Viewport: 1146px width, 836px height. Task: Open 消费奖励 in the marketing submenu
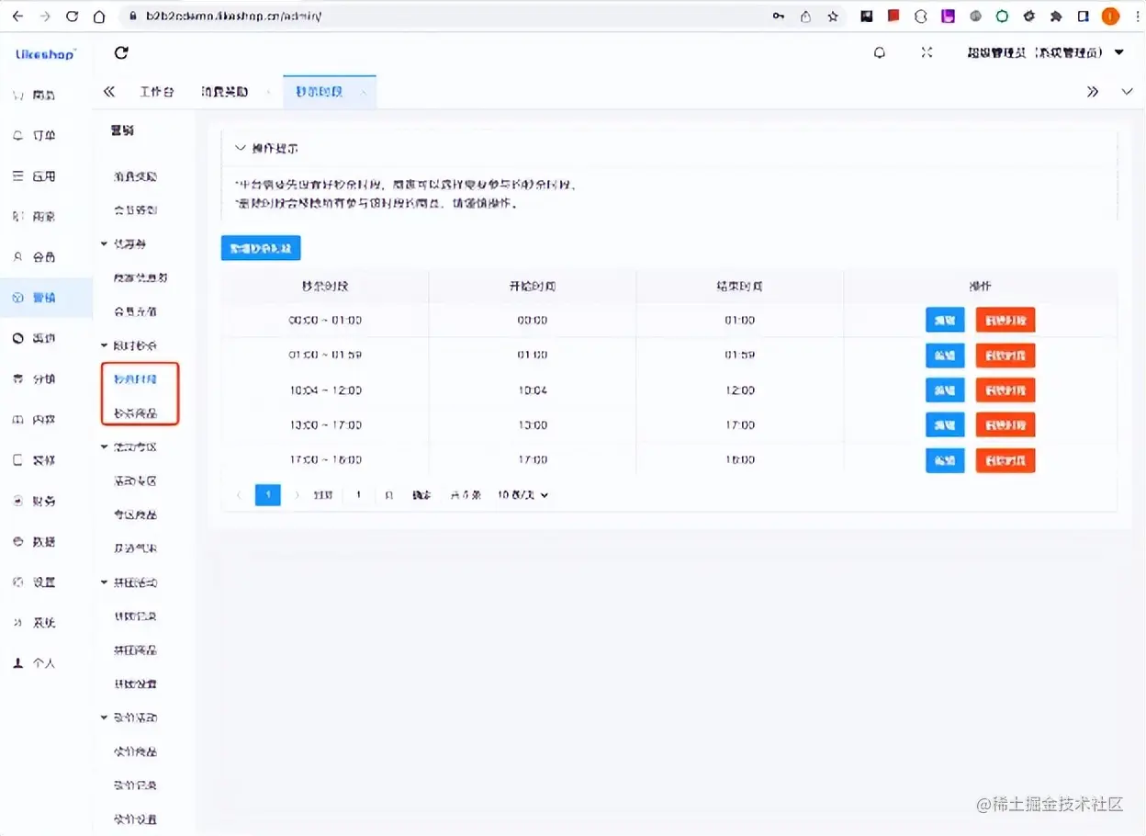click(135, 176)
